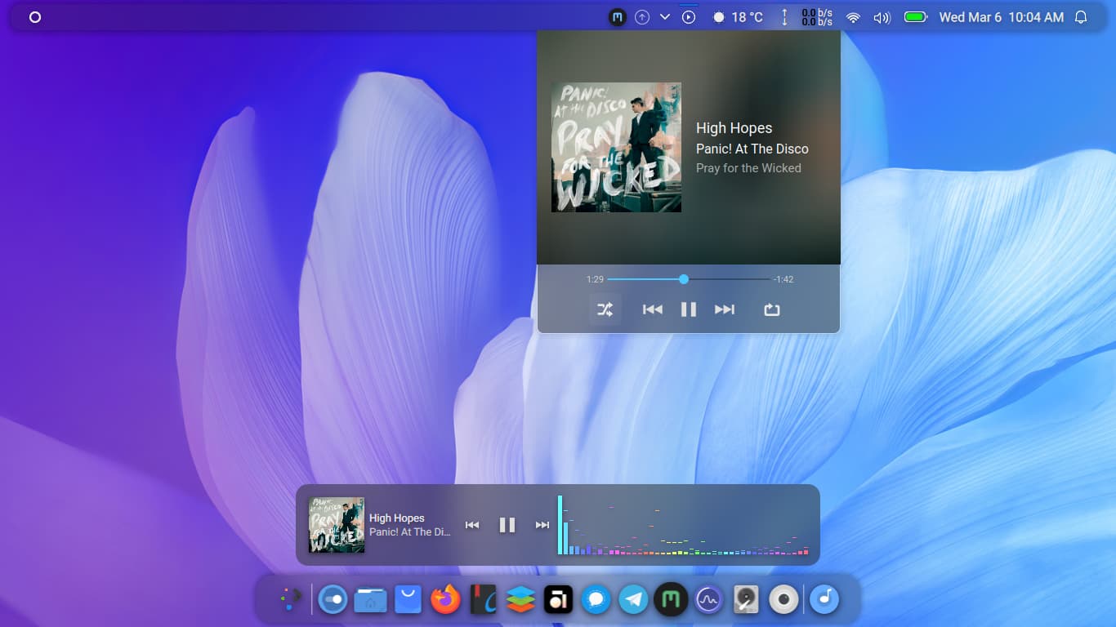Click the Pray for the Wicked album cover in popup

616,147
